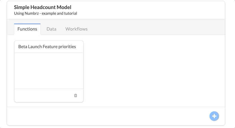Click the blank panel space beside the function card

tap(154, 71)
